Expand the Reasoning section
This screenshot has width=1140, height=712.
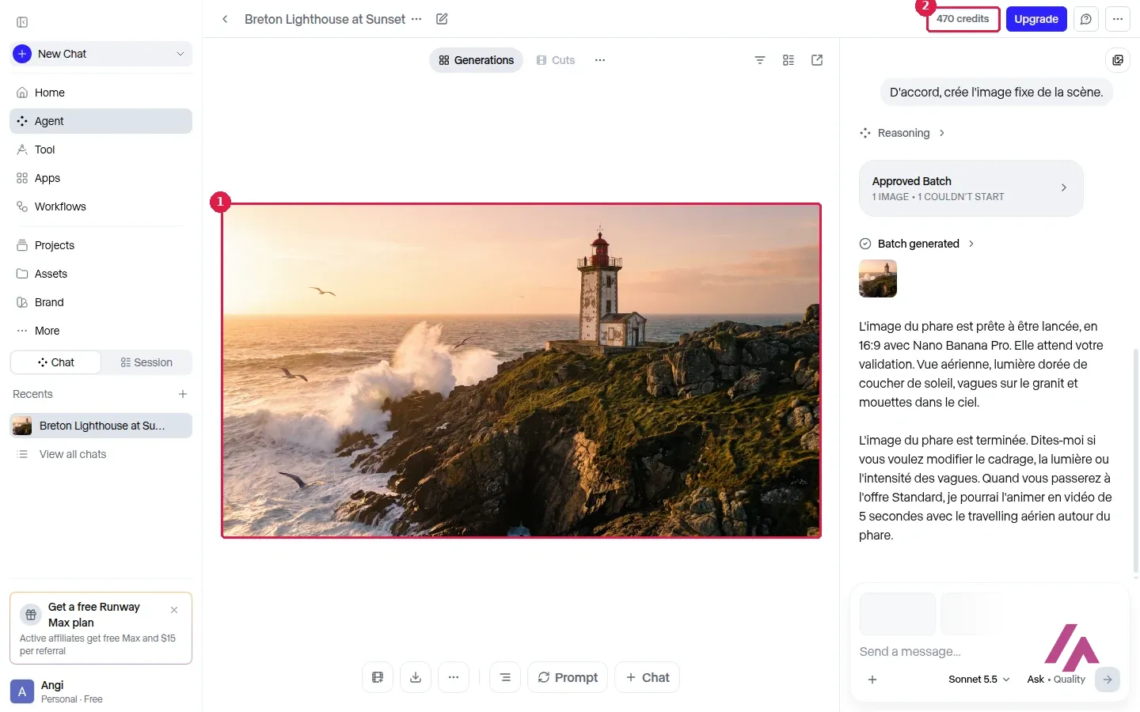pyautogui.click(x=902, y=133)
